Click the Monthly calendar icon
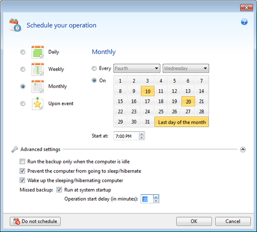257x232 pixels. click(x=38, y=86)
